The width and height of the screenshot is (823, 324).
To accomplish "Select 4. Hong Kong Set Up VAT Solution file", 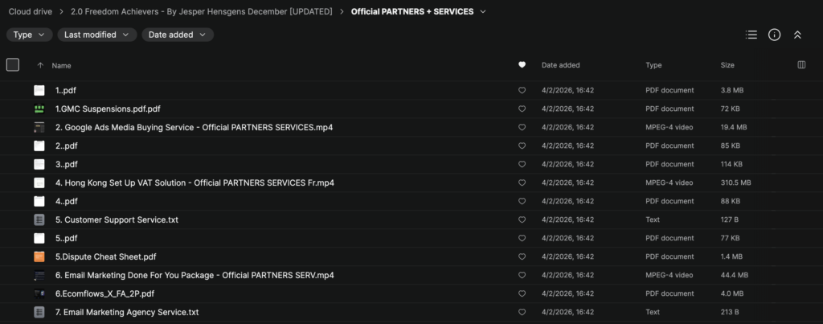I will point(194,183).
